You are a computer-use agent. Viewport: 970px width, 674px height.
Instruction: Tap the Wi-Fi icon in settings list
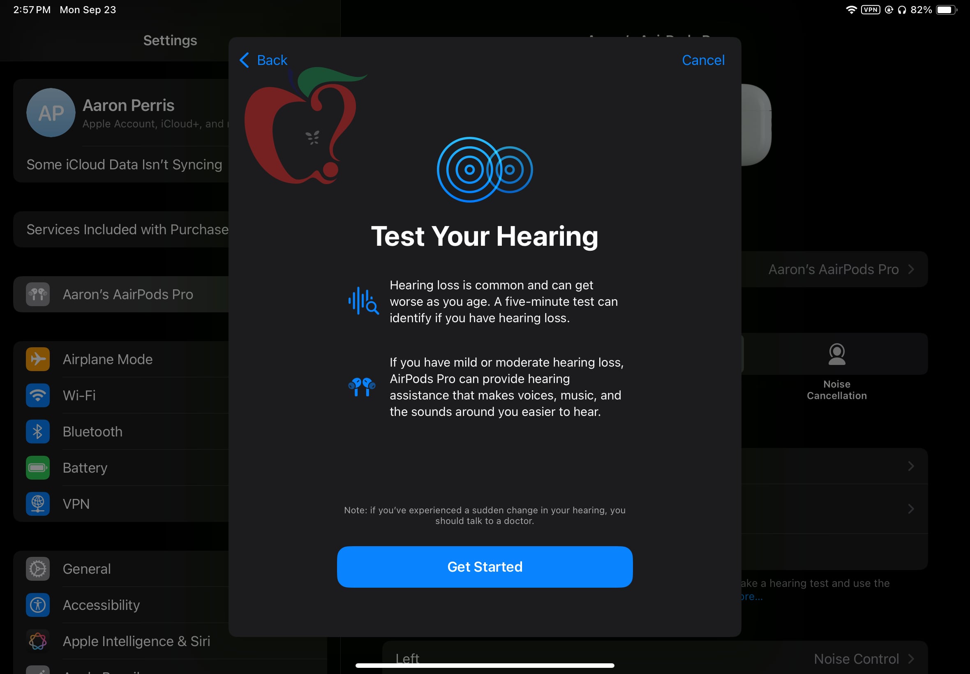[x=38, y=395]
